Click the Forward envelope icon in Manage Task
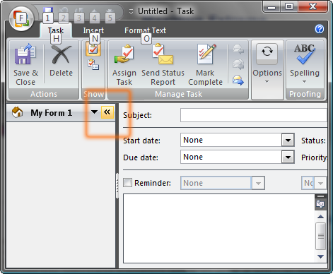This screenshot has height=274, width=333. pyautogui.click(x=238, y=80)
